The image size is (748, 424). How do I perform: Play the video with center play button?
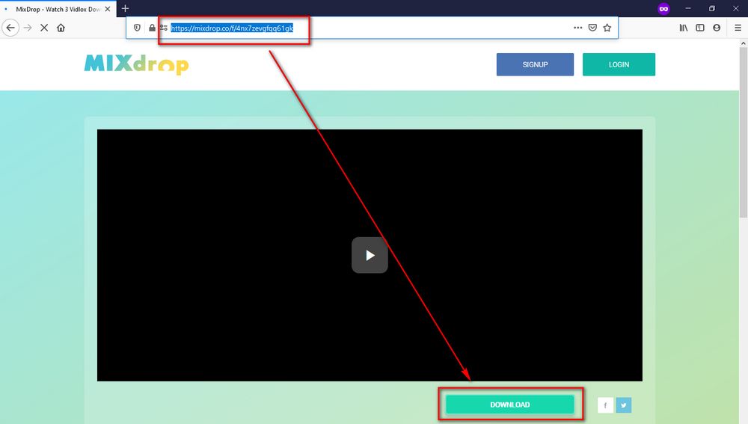click(370, 255)
